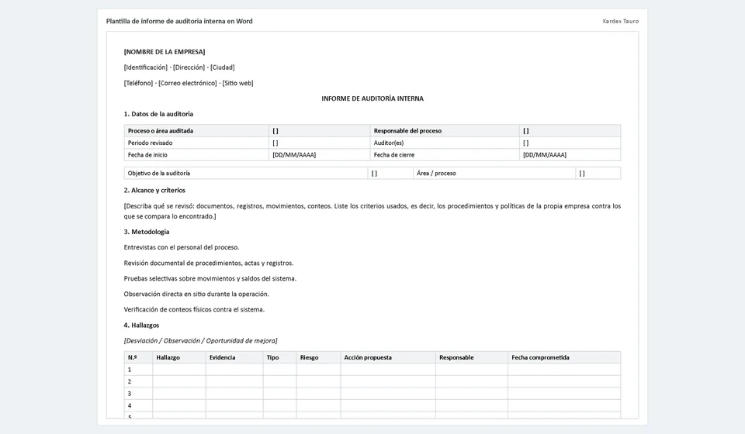This screenshot has height=434, width=745.
Task: Click the "Periodo revisado" cell
Action: point(196,143)
